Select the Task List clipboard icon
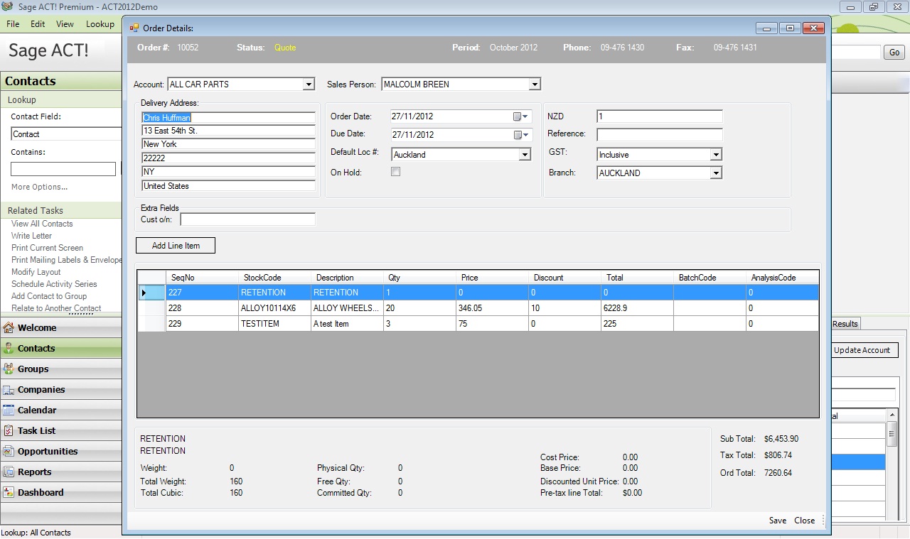 pyautogui.click(x=9, y=431)
